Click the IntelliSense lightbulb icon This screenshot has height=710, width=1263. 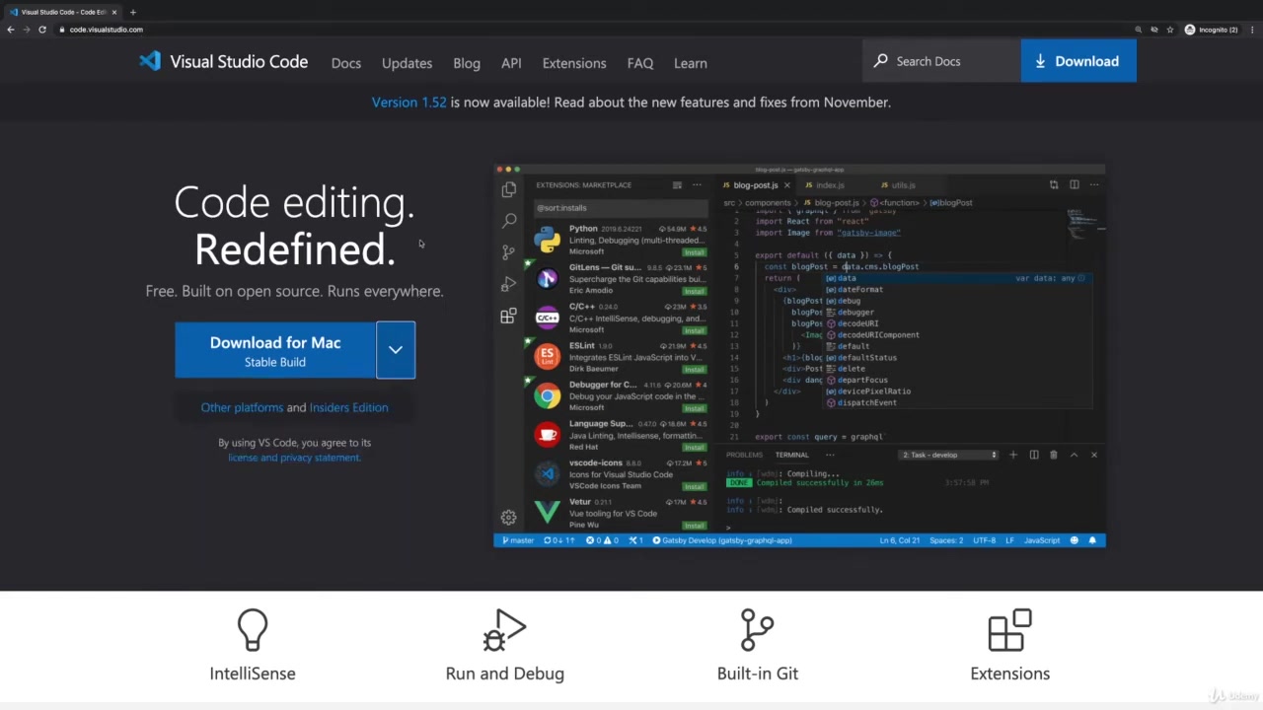tap(253, 630)
